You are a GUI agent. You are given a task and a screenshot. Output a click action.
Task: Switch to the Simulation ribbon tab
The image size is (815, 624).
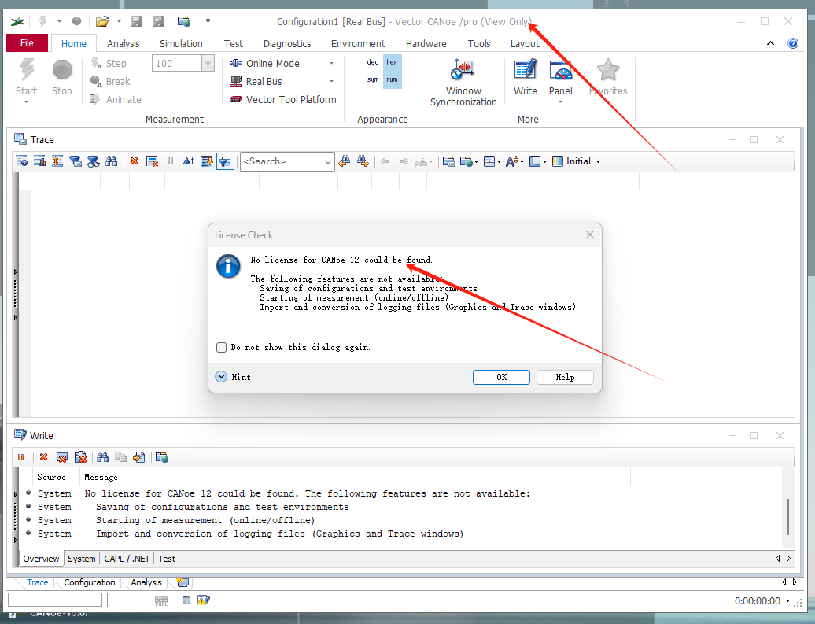point(181,44)
